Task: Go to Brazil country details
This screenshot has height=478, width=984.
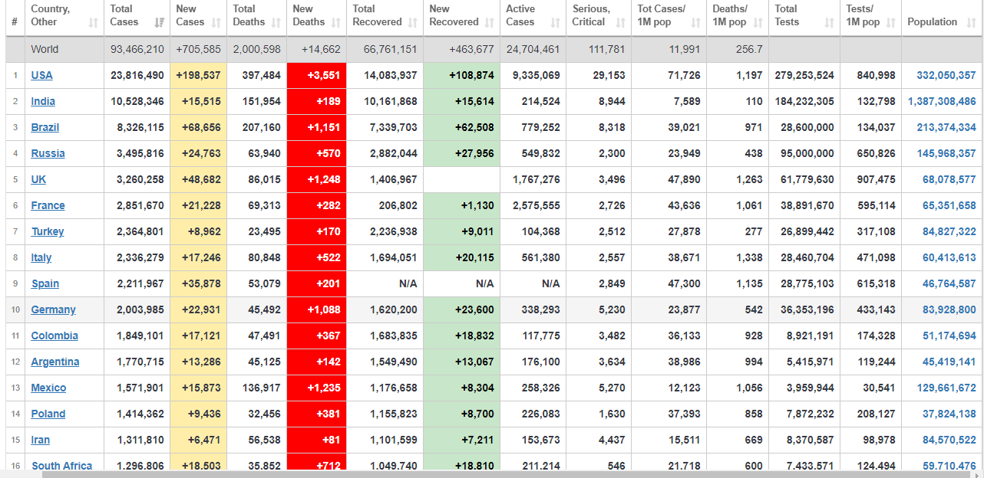Action: pos(45,127)
